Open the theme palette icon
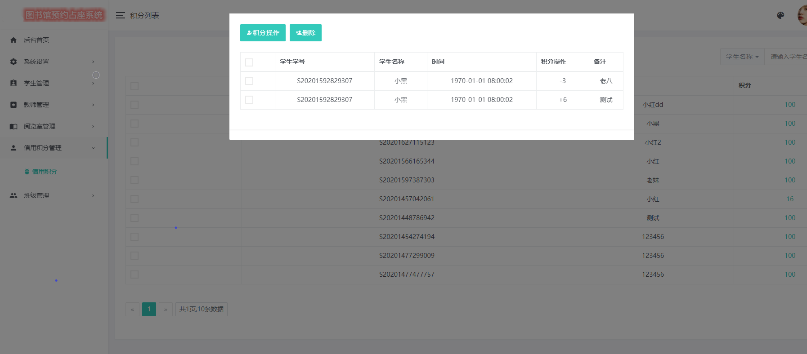 pos(780,15)
